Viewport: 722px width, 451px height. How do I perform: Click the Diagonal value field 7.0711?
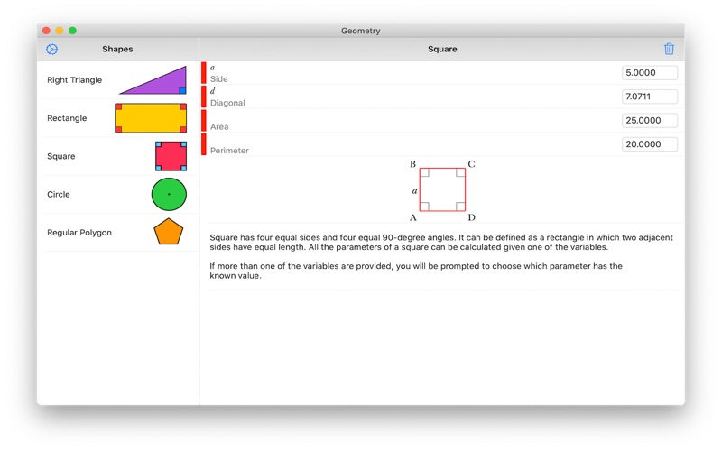click(650, 97)
